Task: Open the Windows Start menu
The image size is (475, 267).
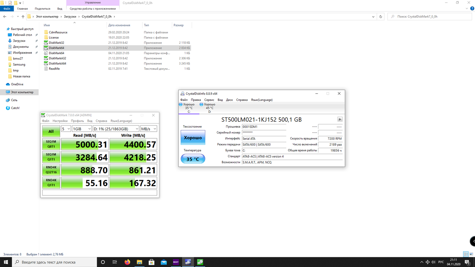Action: 6,262
